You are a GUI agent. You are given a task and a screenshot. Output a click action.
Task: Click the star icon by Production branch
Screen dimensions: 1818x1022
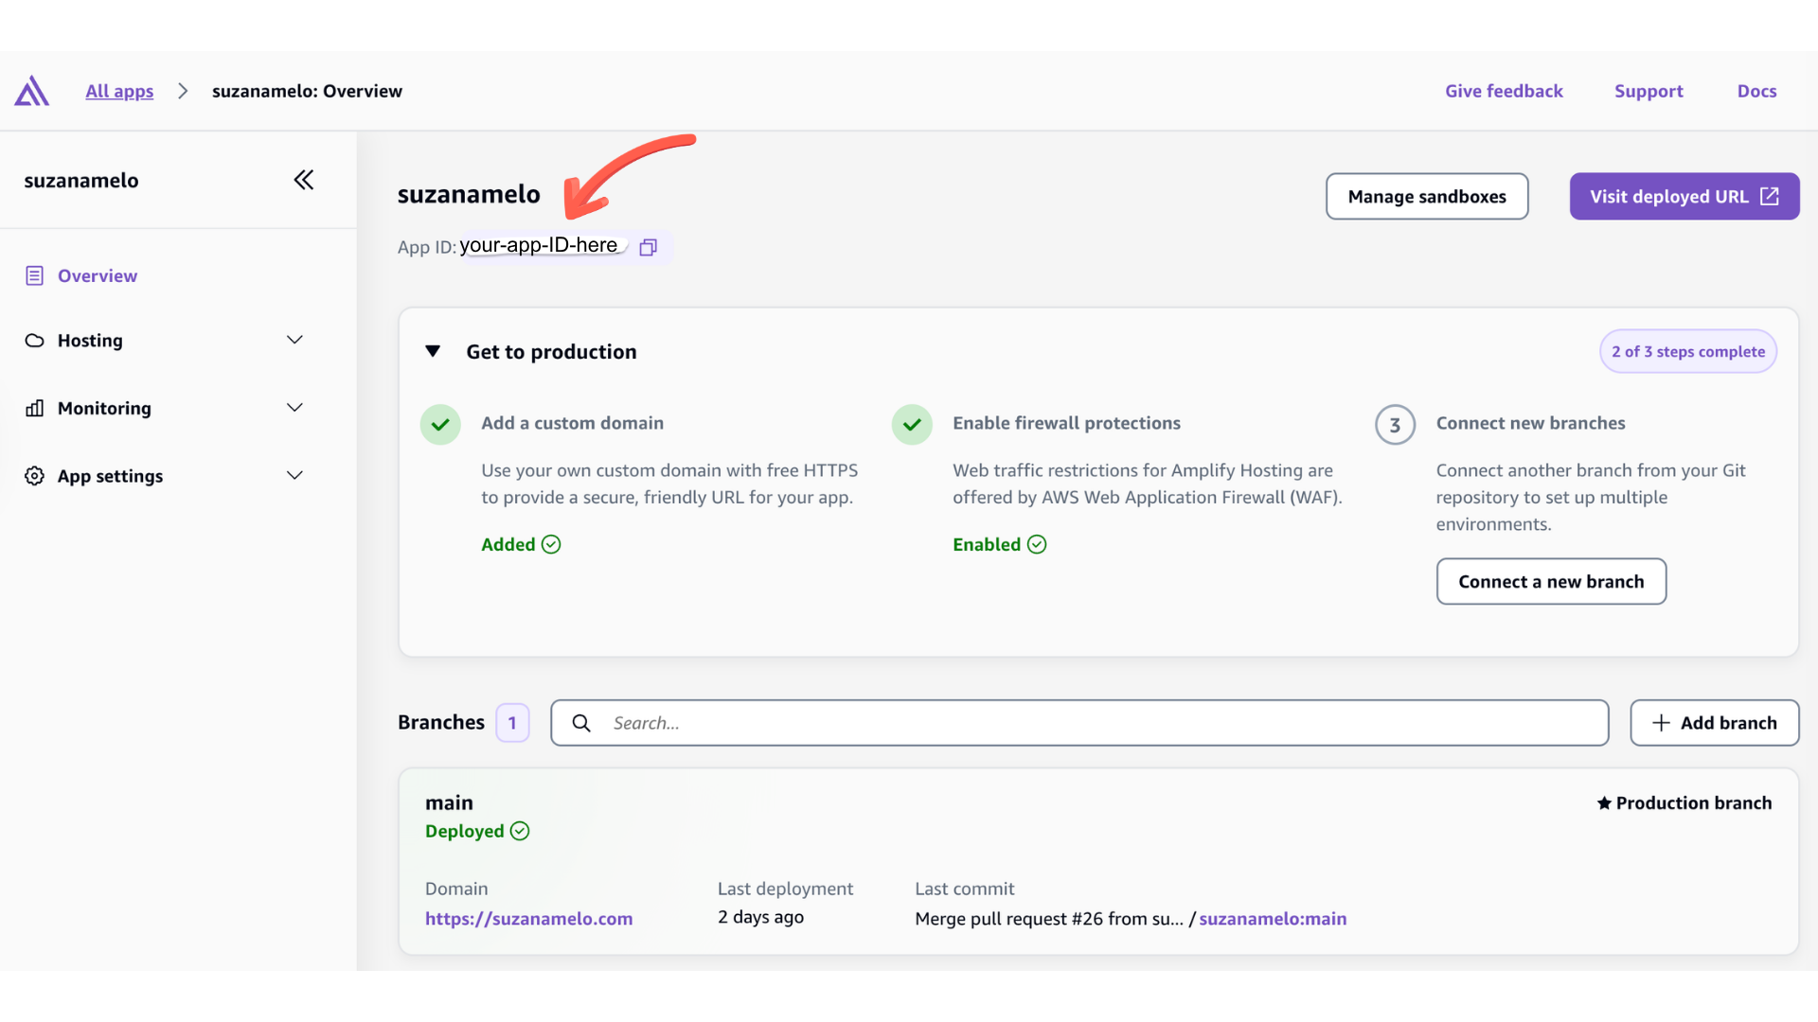click(x=1604, y=803)
